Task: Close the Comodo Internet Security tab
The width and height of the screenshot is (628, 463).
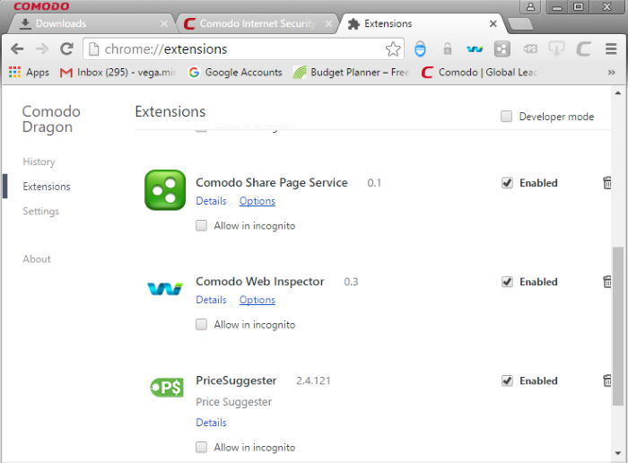Action: click(328, 24)
